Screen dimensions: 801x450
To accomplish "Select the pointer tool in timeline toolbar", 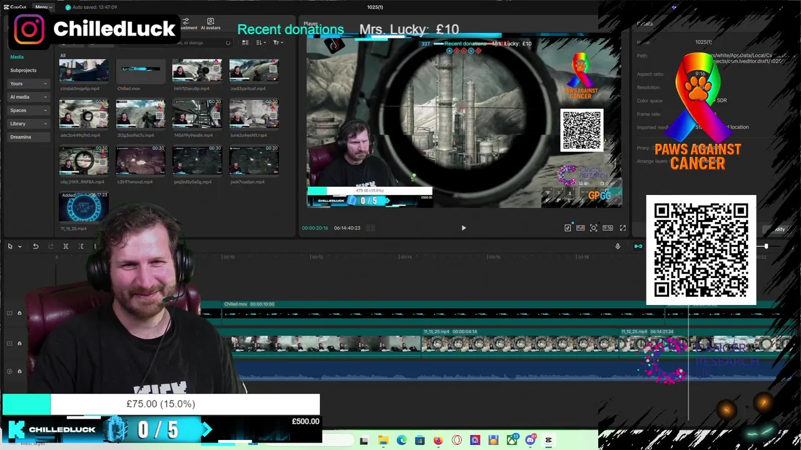I will pos(10,246).
